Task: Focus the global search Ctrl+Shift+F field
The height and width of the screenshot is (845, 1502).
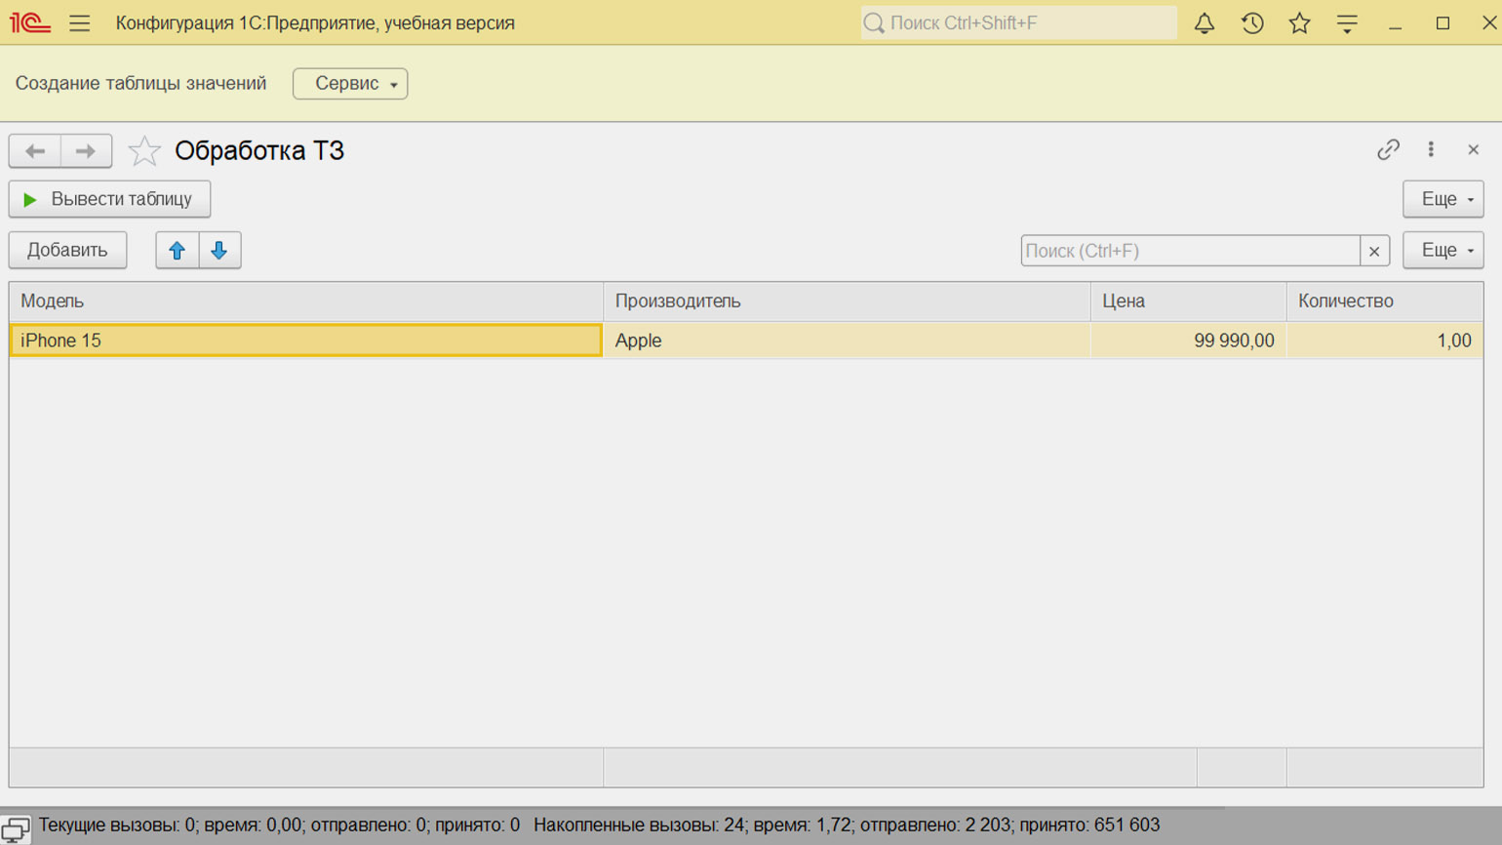Action: pyautogui.click(x=1018, y=22)
